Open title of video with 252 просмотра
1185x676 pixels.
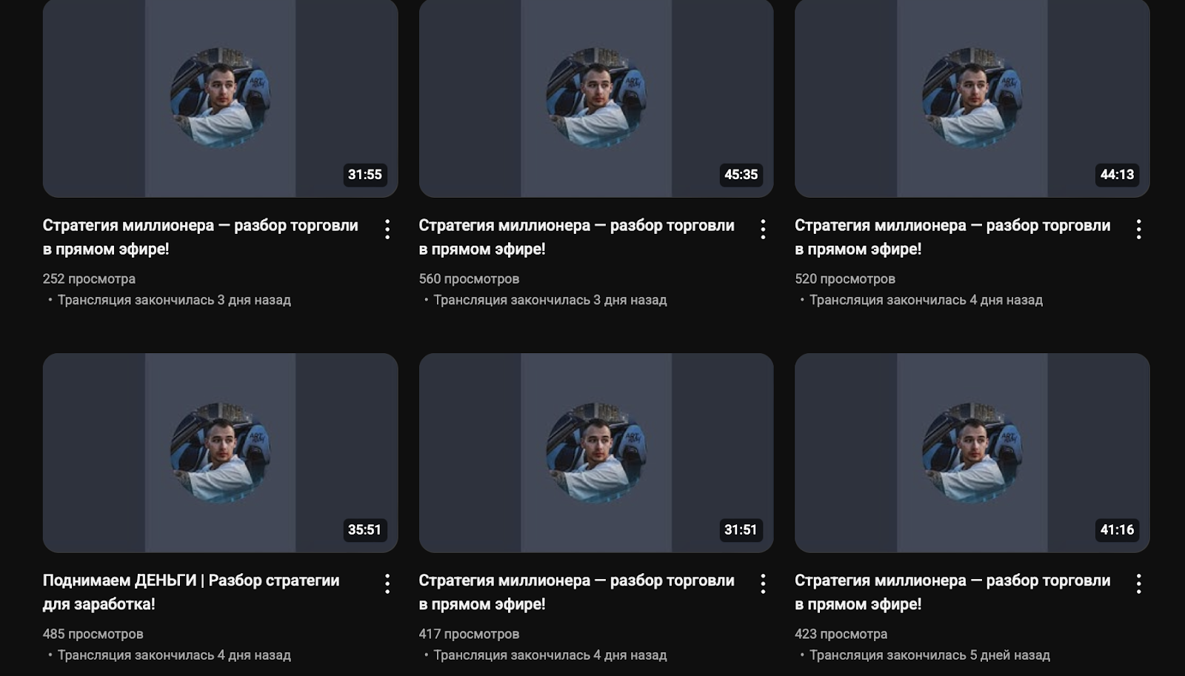(200, 237)
